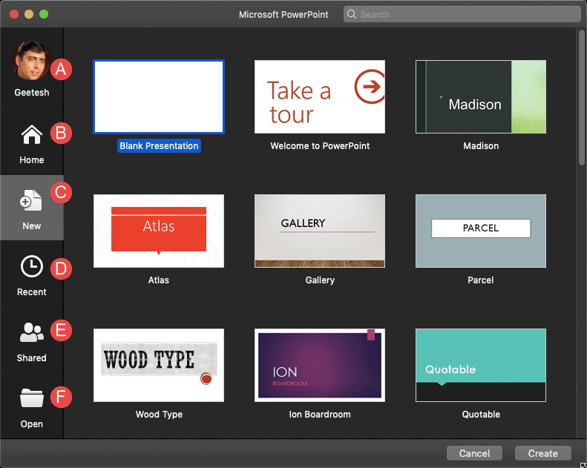Click the yellow minimize window button

pos(29,14)
